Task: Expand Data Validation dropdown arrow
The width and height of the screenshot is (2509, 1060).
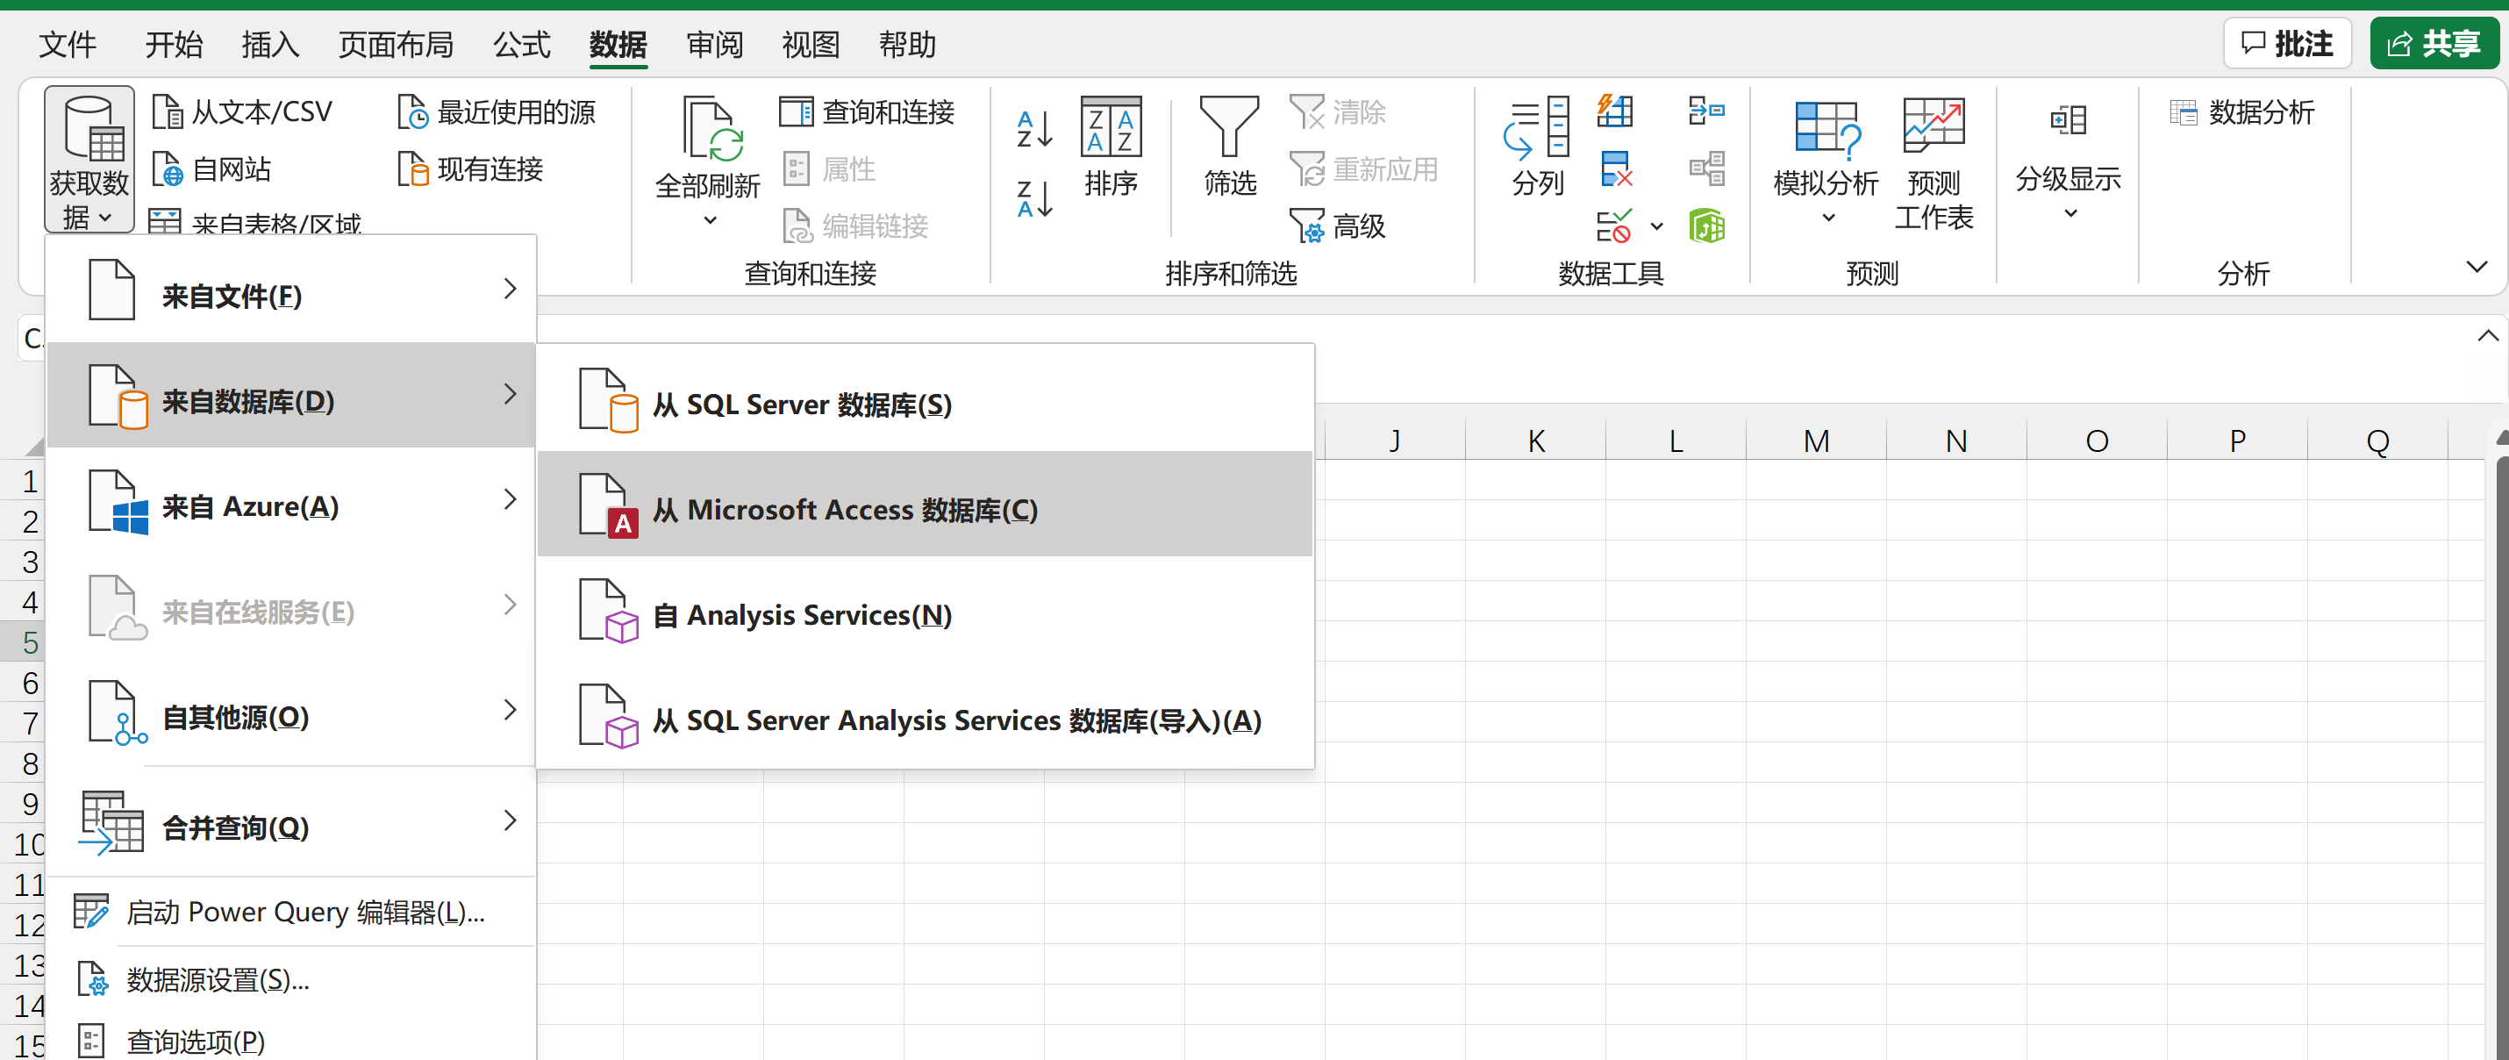Action: point(1657,226)
